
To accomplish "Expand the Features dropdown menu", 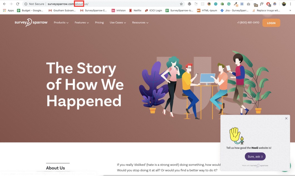I will click(x=82, y=23).
